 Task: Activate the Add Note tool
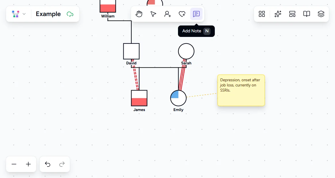click(x=196, y=14)
